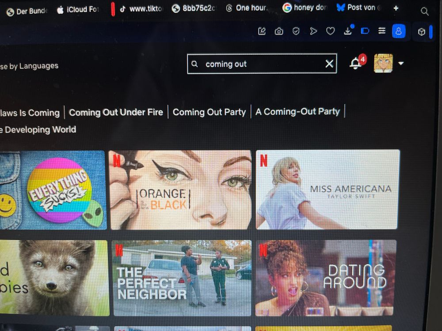Open the www.tikto TikTok tab

(x=141, y=9)
